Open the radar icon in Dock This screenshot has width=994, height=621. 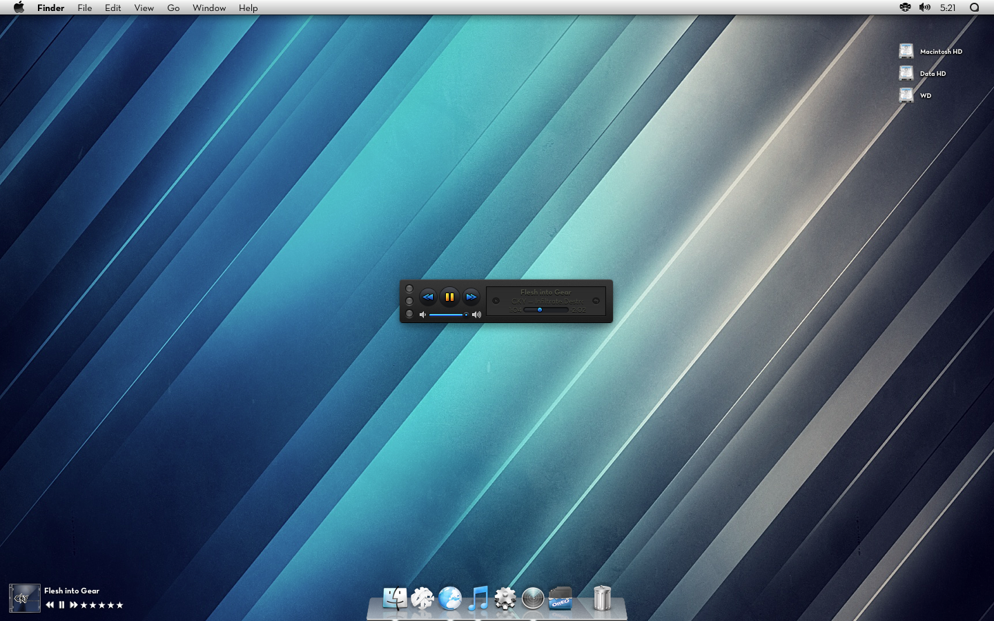point(533,598)
